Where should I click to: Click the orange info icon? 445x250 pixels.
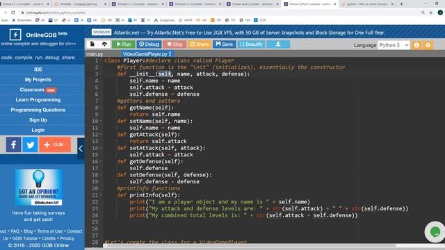pyautogui.click(x=416, y=45)
